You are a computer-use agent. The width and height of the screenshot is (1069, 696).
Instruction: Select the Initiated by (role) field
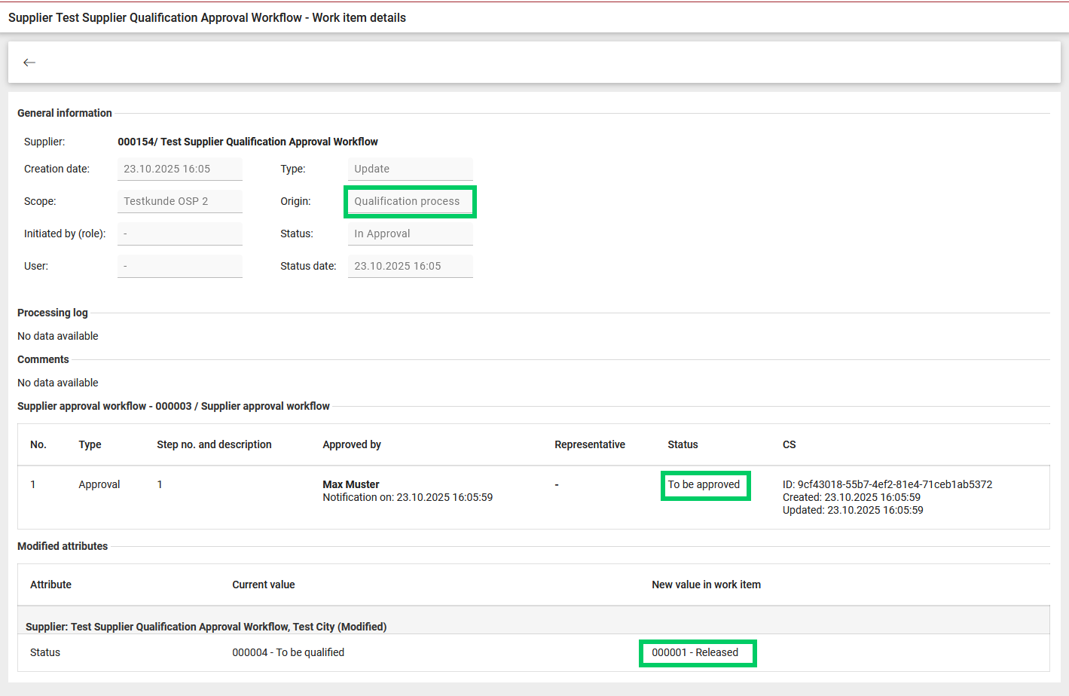[179, 234]
